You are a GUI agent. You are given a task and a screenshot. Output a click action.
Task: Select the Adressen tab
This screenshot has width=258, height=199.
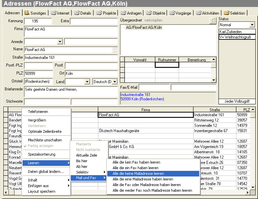click(12, 13)
